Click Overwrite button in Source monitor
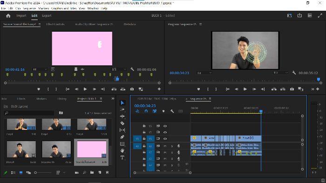The image size is (326, 183). (x=123, y=89)
